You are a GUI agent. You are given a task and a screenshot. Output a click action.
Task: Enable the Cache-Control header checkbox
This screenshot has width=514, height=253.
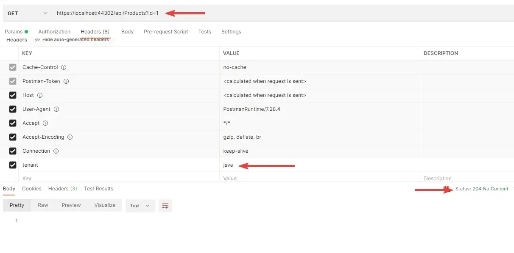coord(12,67)
